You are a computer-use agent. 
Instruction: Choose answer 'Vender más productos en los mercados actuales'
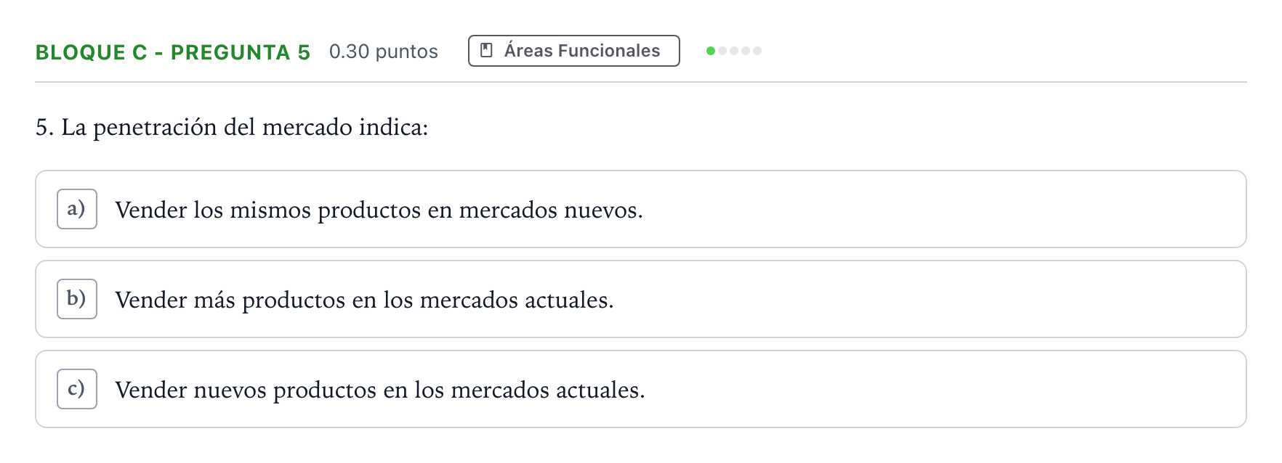(x=364, y=300)
